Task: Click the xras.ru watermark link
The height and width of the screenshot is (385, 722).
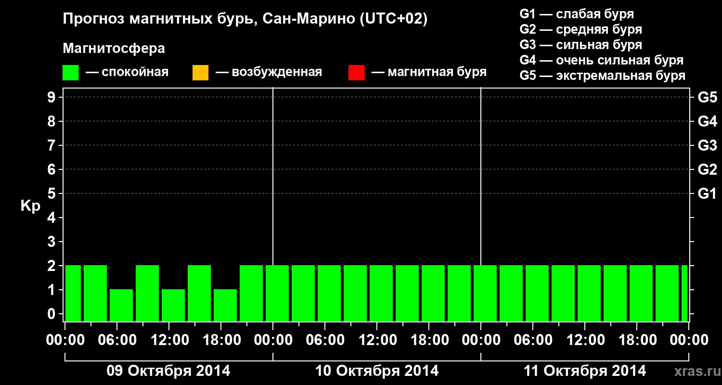Action: [x=696, y=371]
